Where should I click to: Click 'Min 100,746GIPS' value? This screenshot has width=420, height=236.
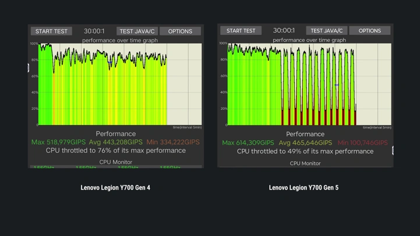[x=363, y=142]
